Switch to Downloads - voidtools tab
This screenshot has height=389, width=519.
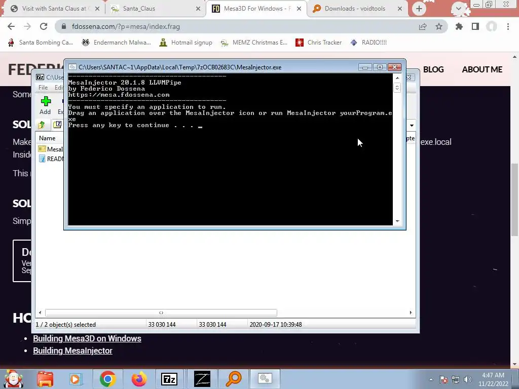(x=357, y=9)
